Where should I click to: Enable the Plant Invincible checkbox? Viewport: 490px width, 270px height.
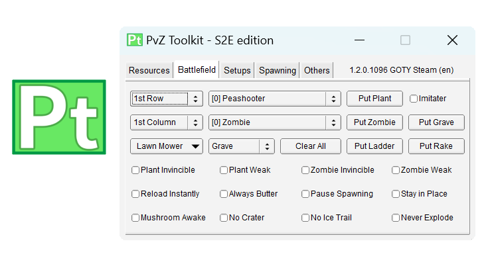(x=135, y=170)
